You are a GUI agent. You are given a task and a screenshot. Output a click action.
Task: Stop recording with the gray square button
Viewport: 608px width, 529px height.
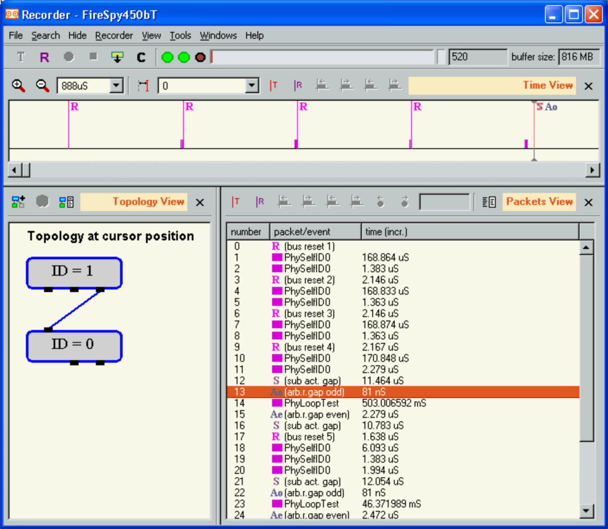[x=93, y=56]
